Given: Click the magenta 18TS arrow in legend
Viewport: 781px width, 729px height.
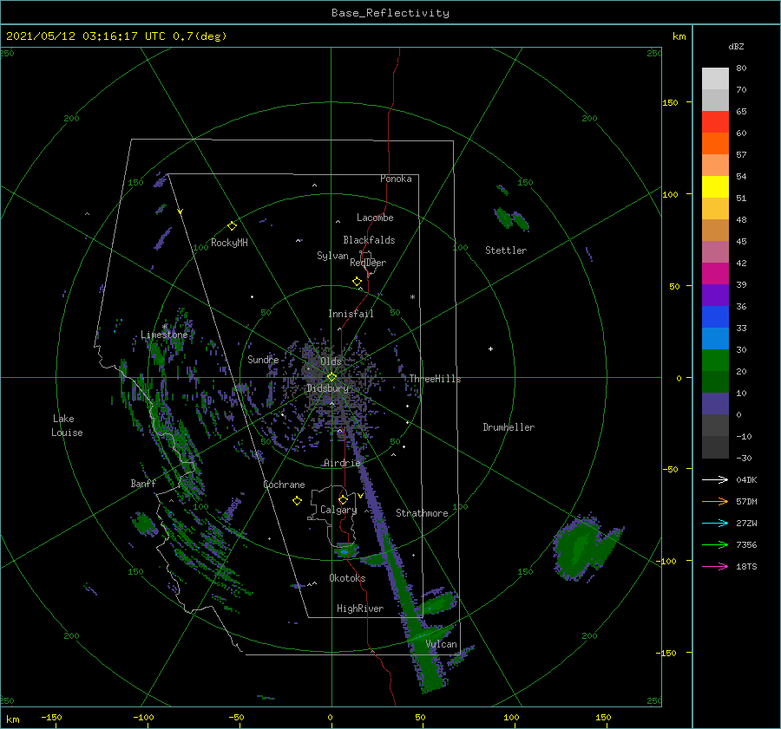Looking at the screenshot, I should coord(715,566).
